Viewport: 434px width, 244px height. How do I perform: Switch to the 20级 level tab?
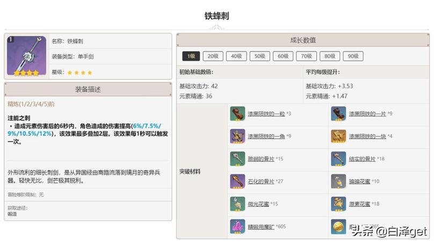tap(214, 56)
